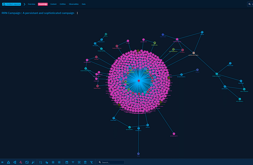Apply the vertical tree layout icon
Screen dimensions: 253x165
tap(8, 162)
